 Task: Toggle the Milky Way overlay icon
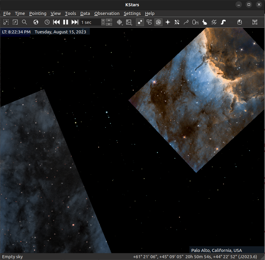223,22
